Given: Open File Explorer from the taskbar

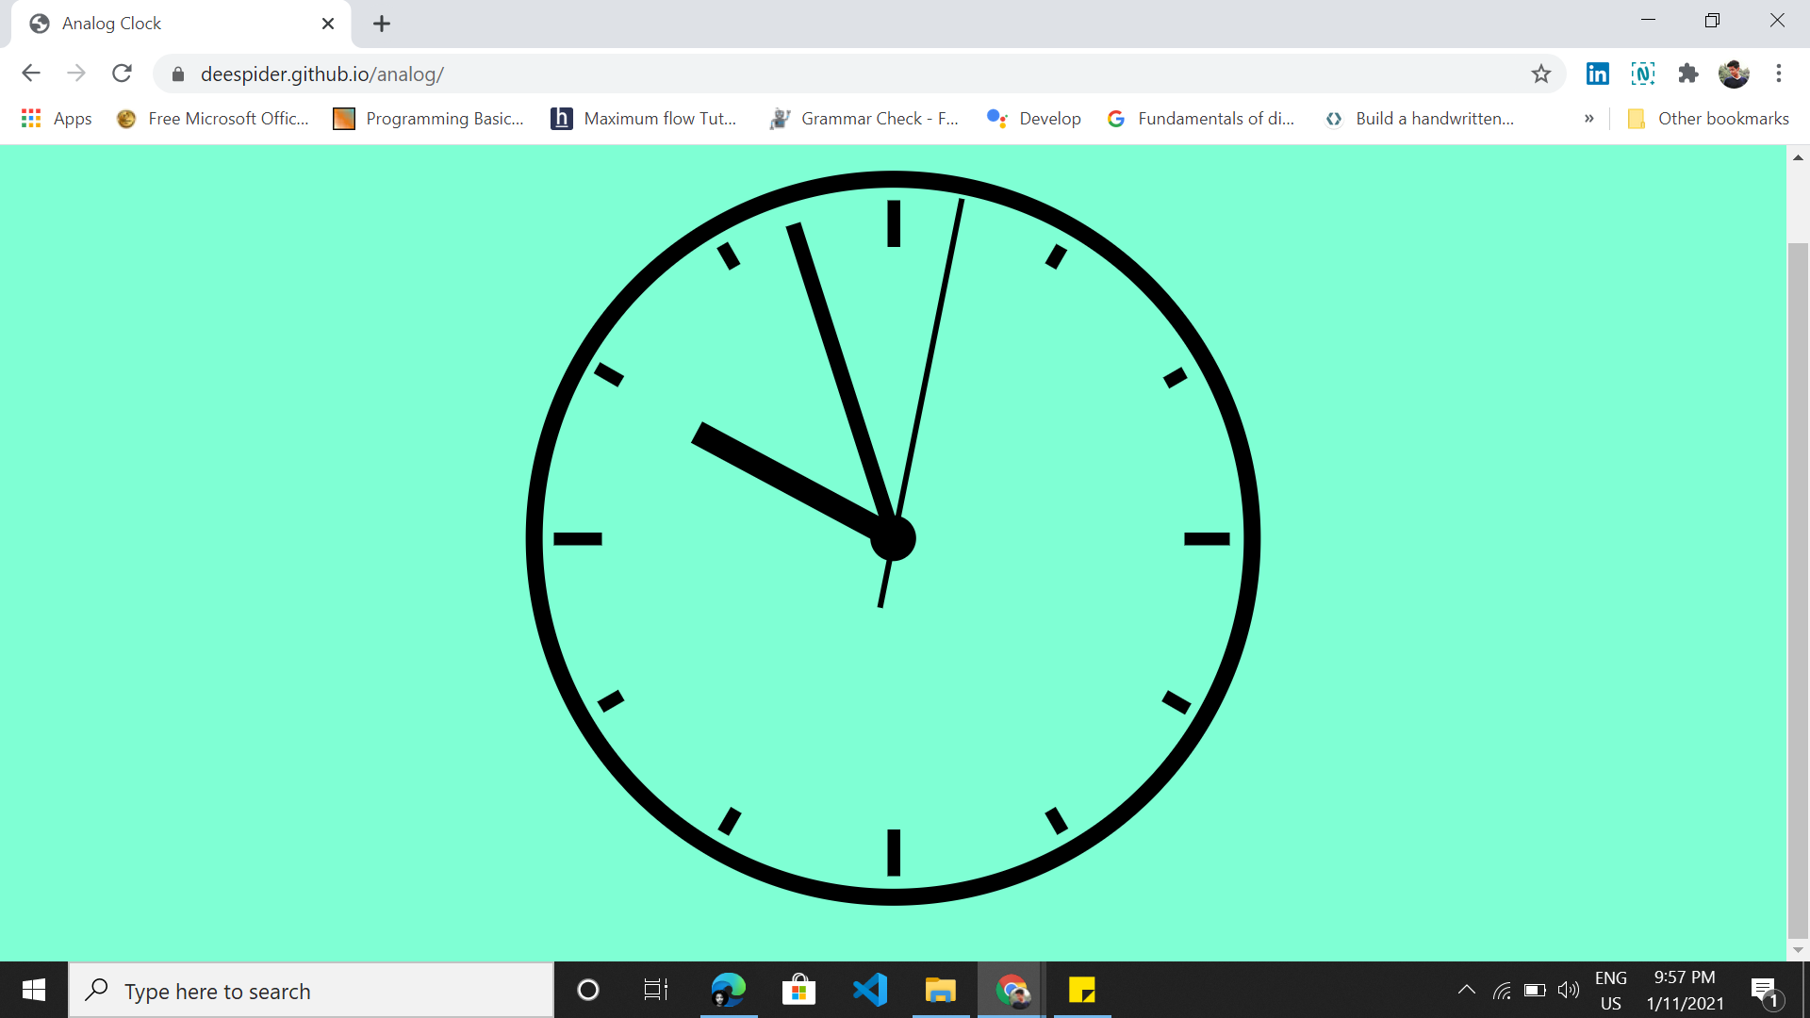Looking at the screenshot, I should (940, 990).
